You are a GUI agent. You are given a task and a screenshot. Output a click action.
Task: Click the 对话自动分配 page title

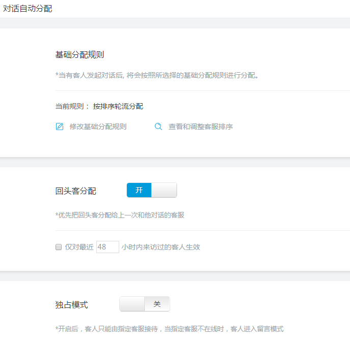tap(28, 9)
